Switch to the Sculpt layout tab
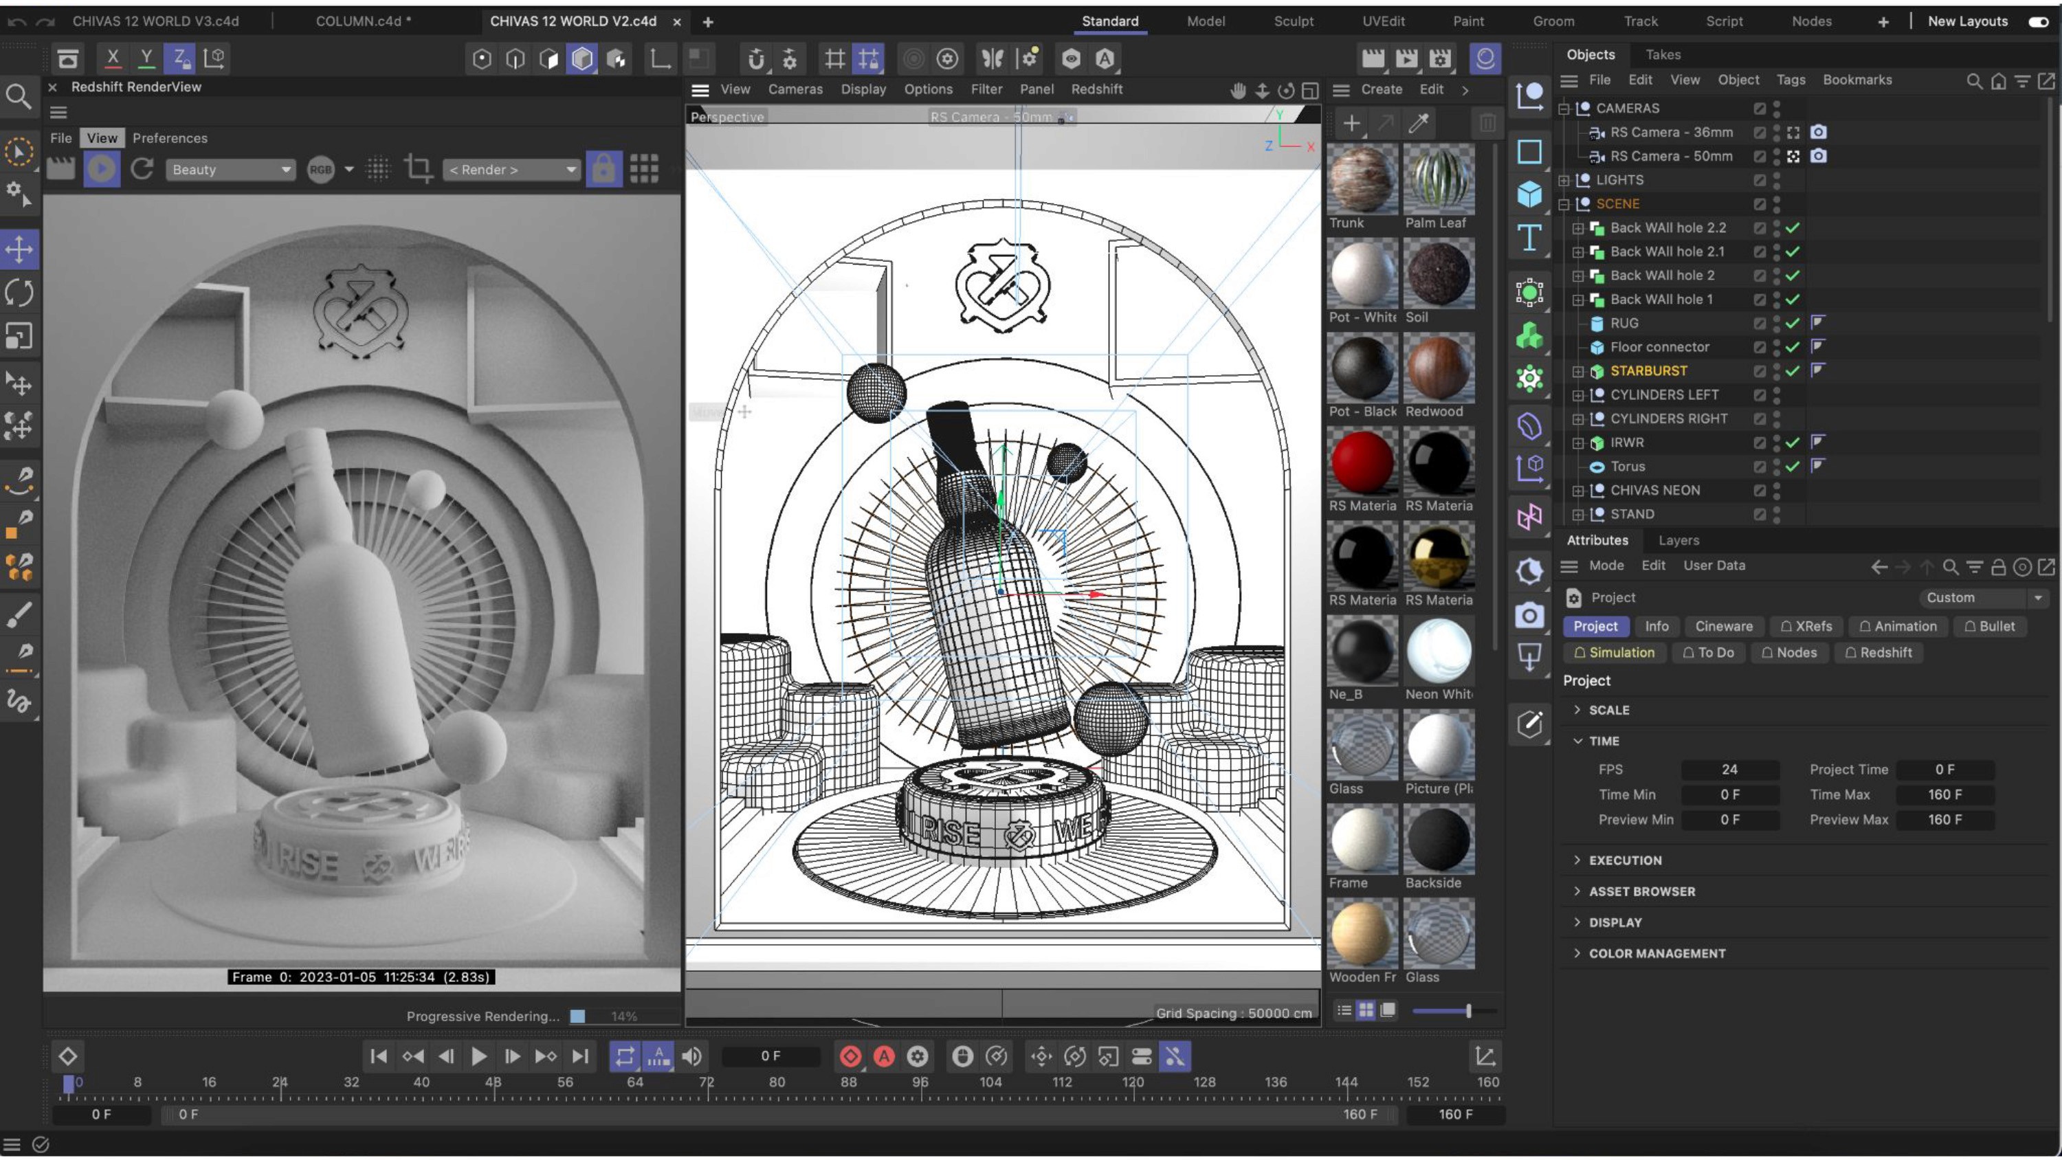The image size is (2062, 1160). 1294,21
